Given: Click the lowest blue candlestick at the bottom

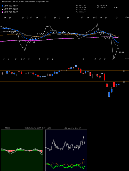Looking at the screenshot, I should coord(109,94).
